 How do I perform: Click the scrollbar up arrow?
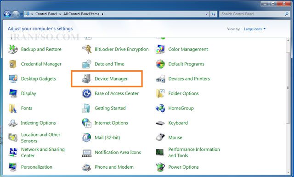coord(288,40)
